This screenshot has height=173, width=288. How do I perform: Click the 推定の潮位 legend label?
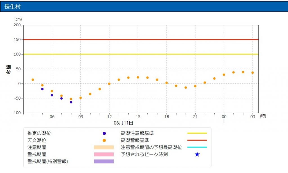[39, 133]
